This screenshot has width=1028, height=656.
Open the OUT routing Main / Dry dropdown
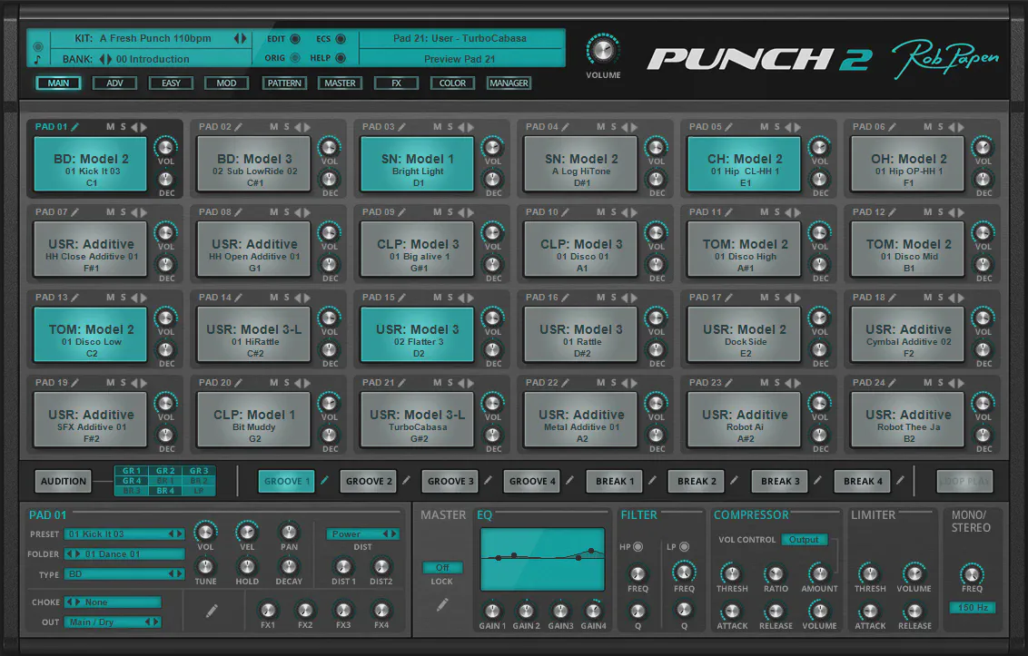click(x=113, y=622)
